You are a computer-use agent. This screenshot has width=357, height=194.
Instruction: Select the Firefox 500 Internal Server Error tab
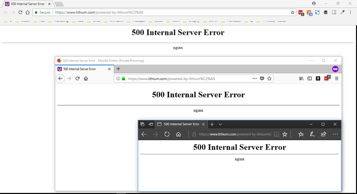click(x=85, y=69)
